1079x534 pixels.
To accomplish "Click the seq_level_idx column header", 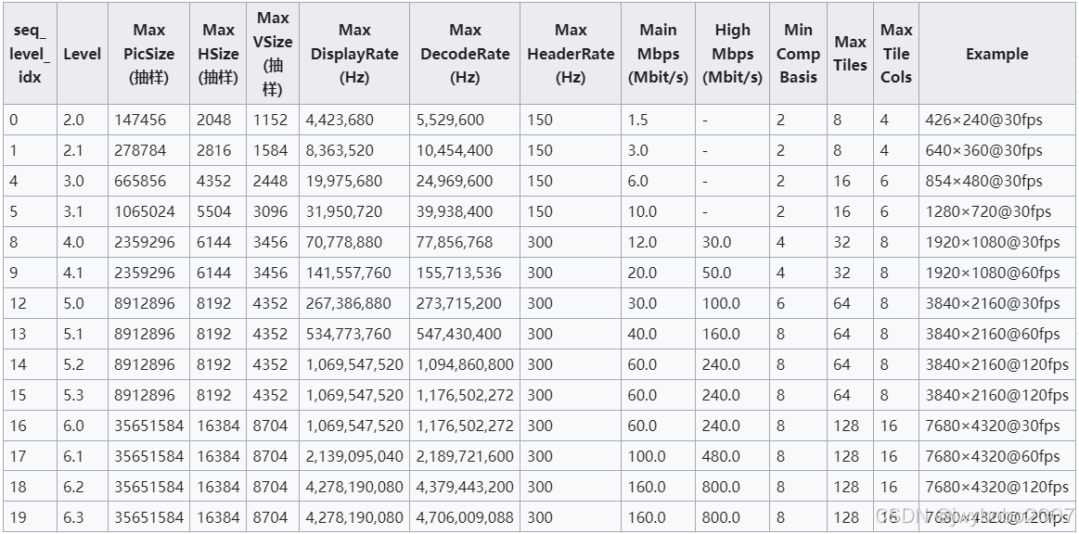I will [x=30, y=54].
